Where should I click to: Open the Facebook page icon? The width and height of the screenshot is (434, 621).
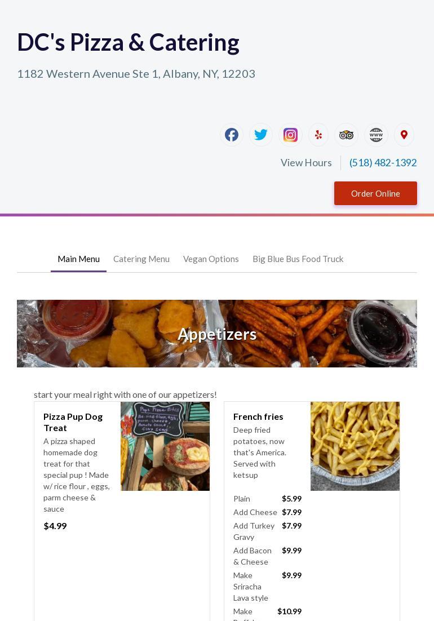[232, 135]
